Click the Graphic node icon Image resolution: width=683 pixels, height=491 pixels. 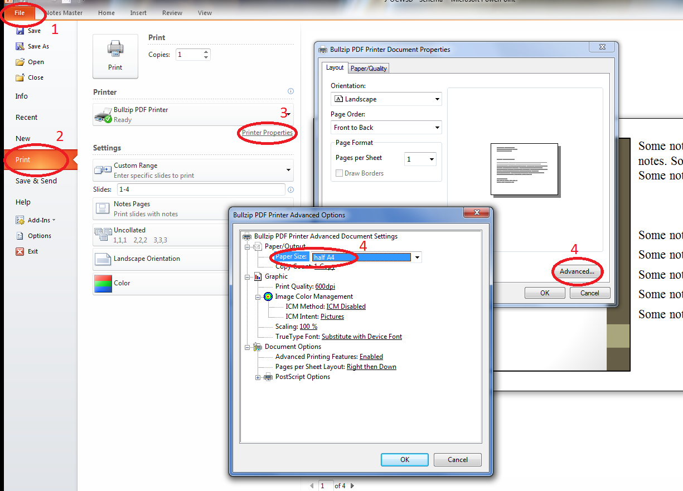(x=258, y=276)
